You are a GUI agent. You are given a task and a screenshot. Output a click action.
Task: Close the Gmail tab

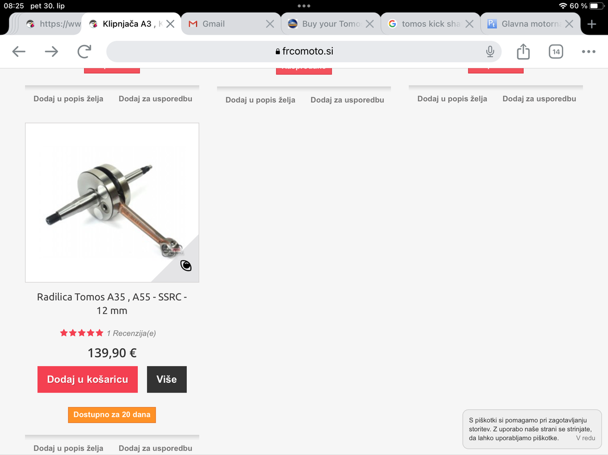(270, 24)
